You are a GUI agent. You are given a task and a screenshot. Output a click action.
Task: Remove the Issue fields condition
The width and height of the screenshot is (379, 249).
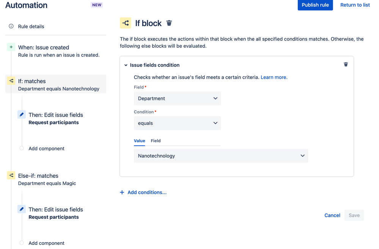(346, 65)
